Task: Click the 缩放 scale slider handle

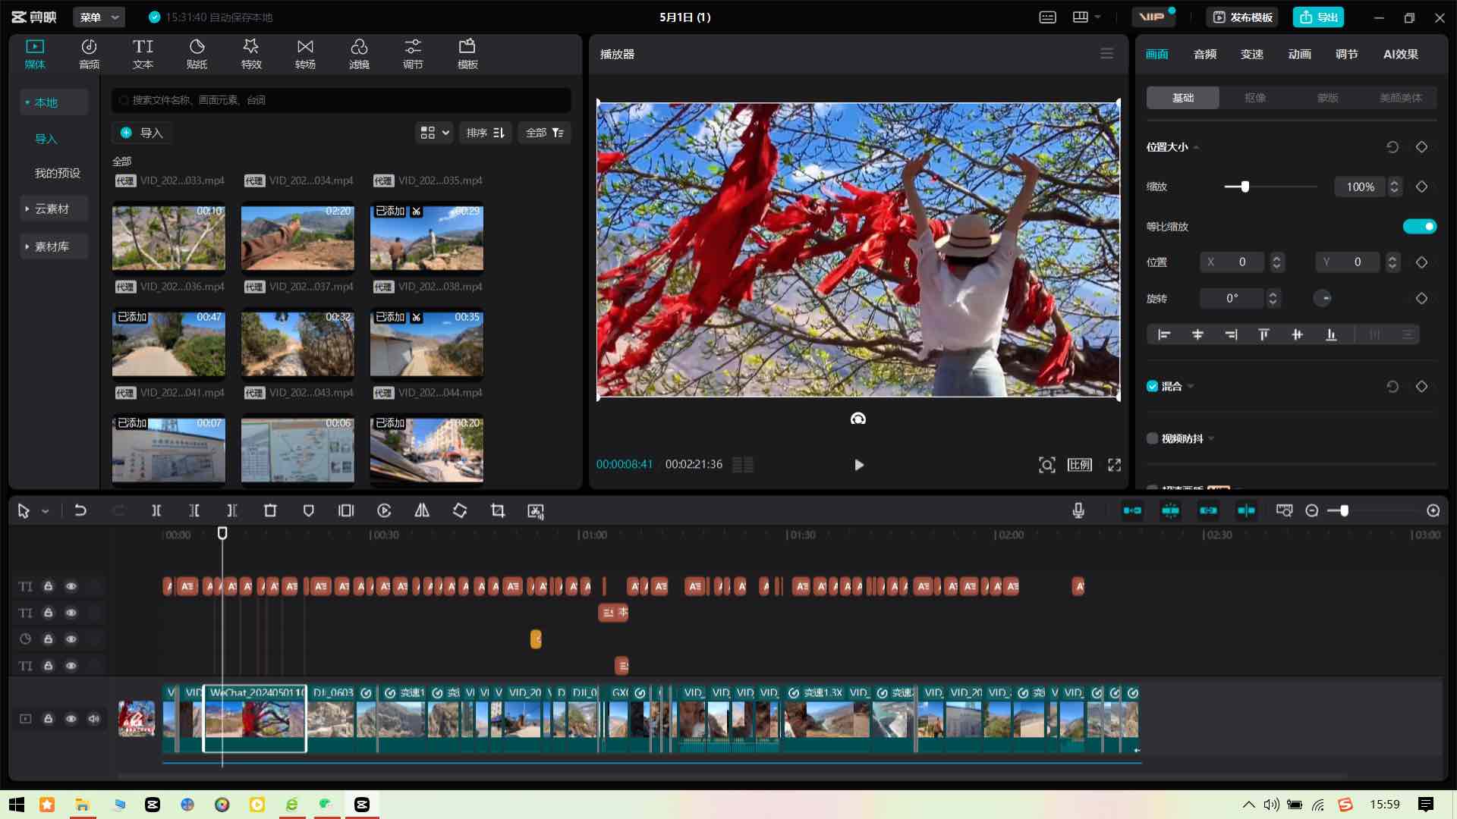Action: coord(1245,187)
